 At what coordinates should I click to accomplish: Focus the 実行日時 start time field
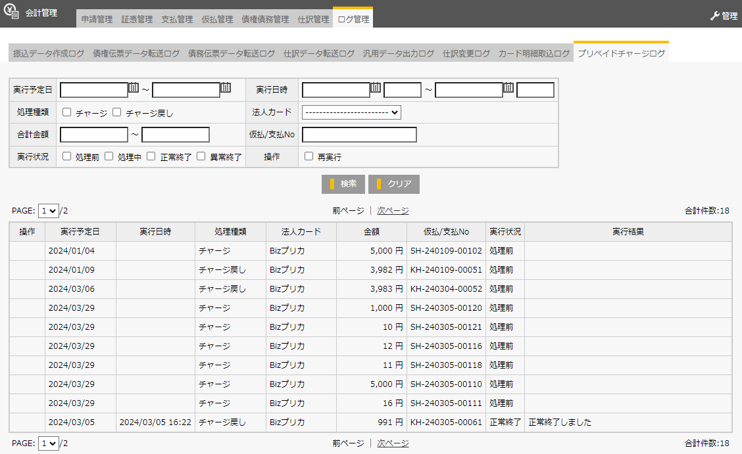(402, 90)
